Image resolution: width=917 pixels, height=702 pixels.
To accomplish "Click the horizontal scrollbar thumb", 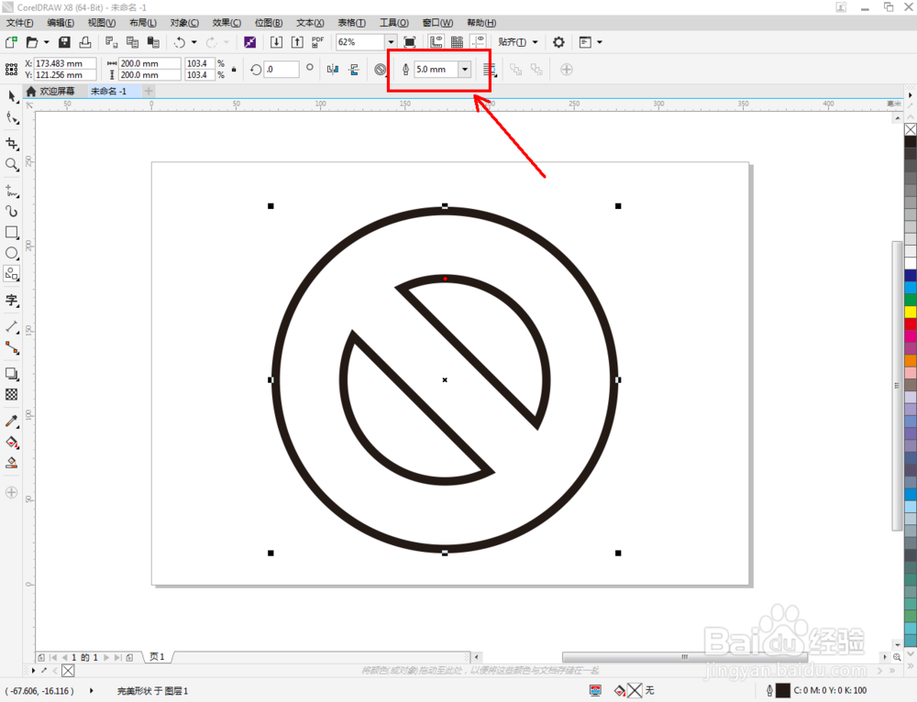I will [x=684, y=657].
